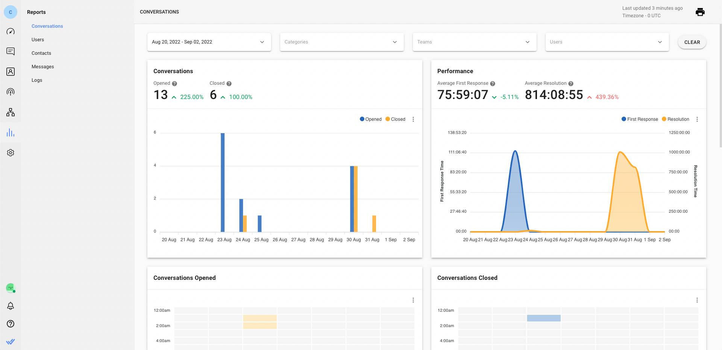The height and width of the screenshot is (350, 722).
Task: Click the Timezone - 0 UTC text
Action: click(641, 16)
